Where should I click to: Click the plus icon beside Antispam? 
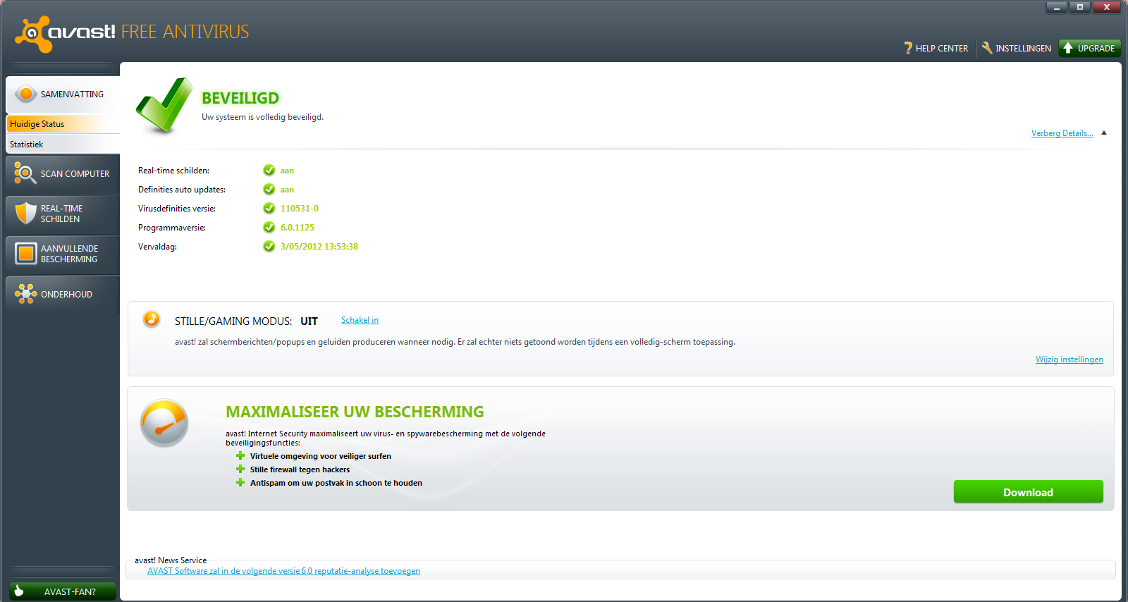click(x=240, y=482)
